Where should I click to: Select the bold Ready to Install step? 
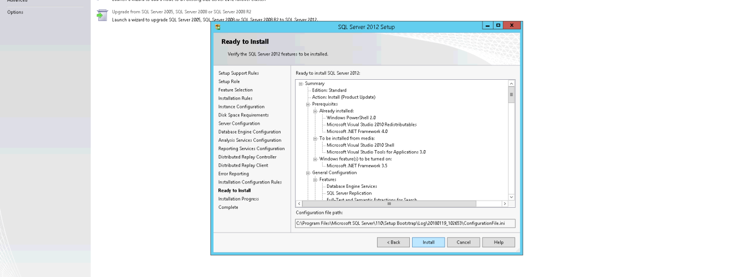point(234,191)
